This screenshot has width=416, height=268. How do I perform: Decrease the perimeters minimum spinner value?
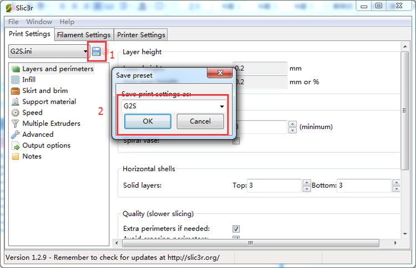[292, 130]
